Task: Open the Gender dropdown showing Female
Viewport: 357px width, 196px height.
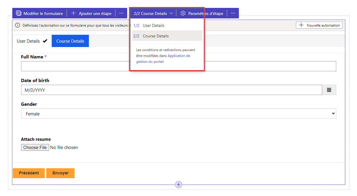Action: (179, 114)
